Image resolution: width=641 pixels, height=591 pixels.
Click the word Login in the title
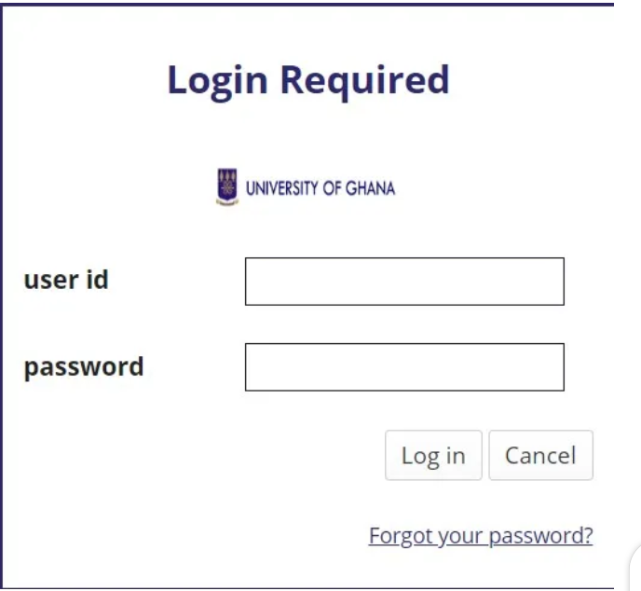[x=217, y=81]
